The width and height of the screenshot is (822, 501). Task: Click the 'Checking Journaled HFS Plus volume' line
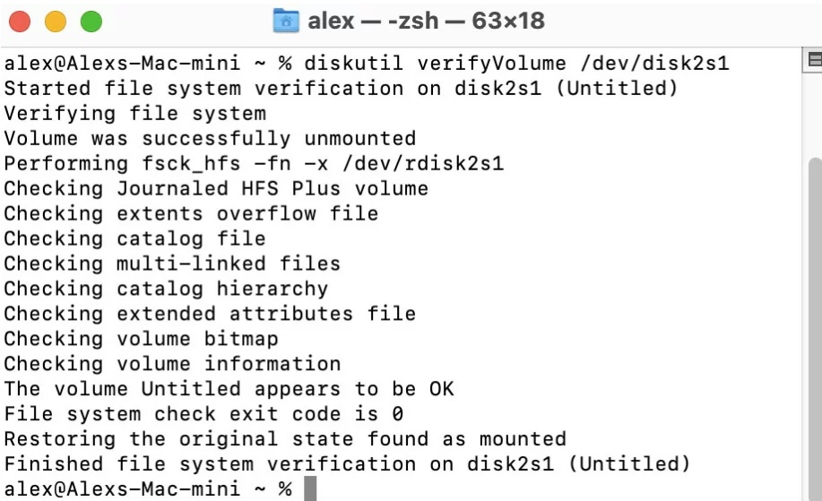(x=216, y=189)
